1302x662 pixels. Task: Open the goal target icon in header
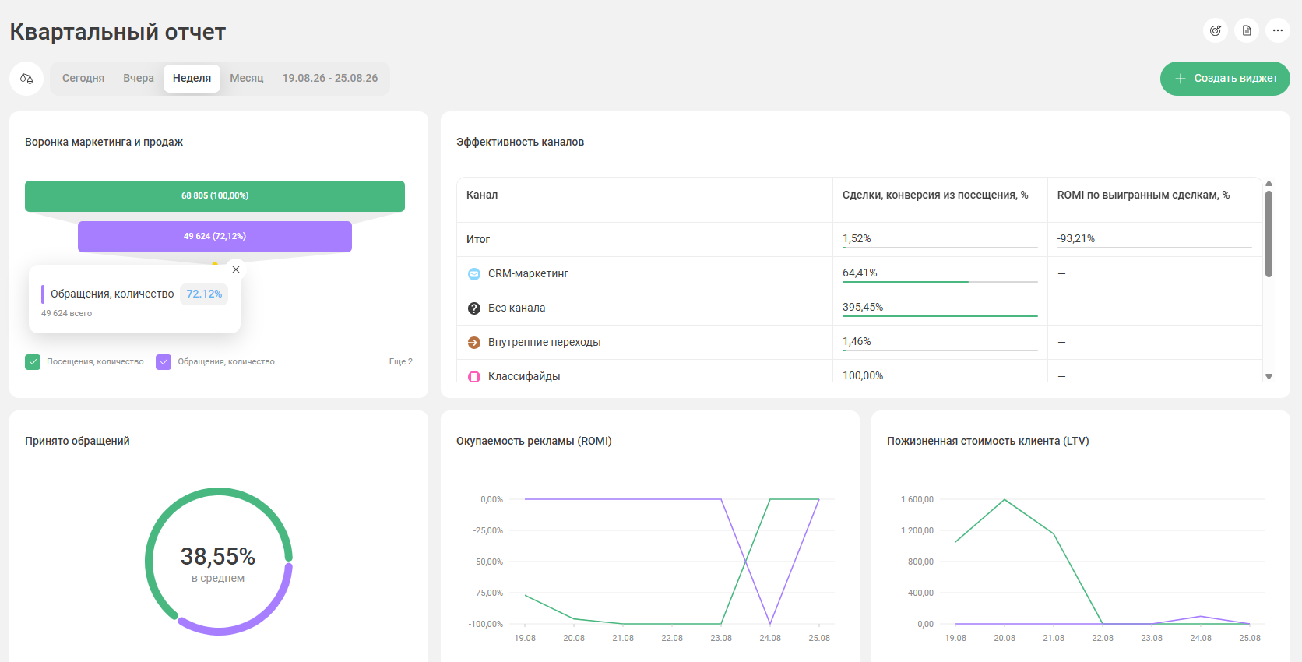tap(1216, 30)
